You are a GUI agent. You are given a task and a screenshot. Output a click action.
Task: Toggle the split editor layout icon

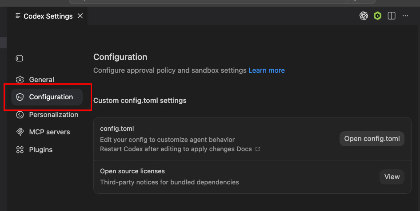[x=392, y=16]
